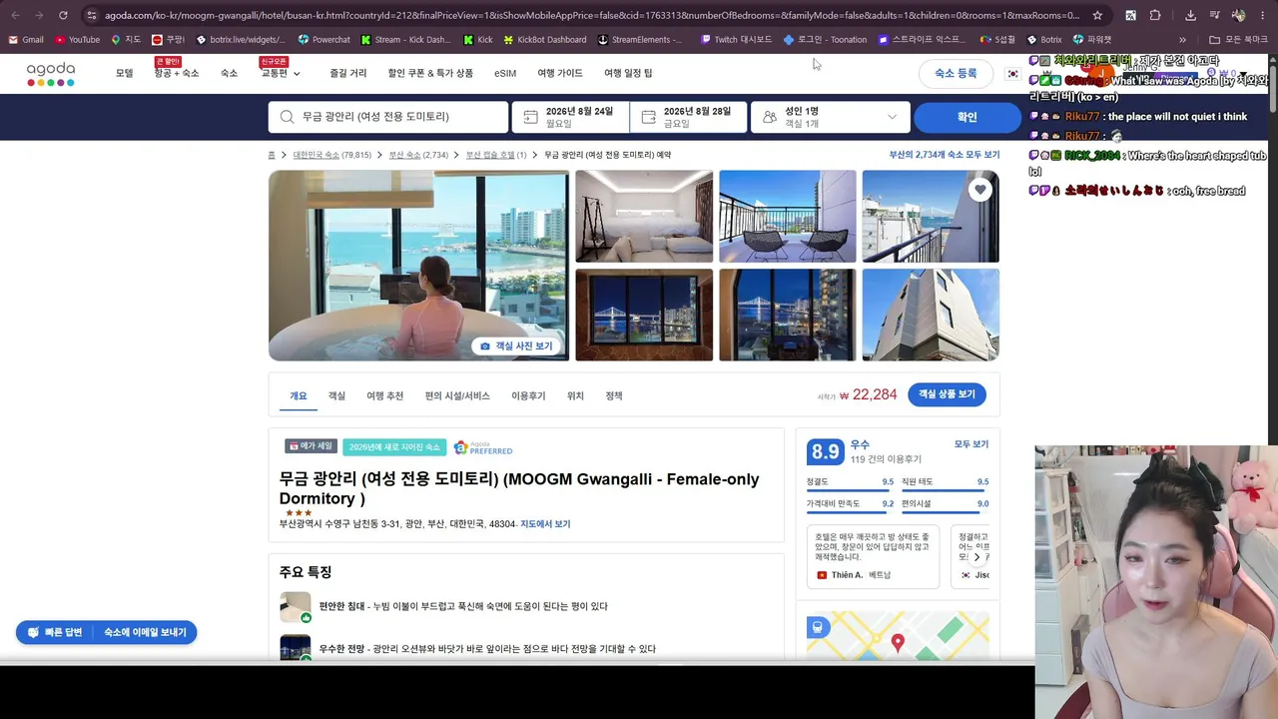This screenshot has height=719, width=1278.
Task: Open the 쿠팡 bookmark
Action: click(168, 40)
